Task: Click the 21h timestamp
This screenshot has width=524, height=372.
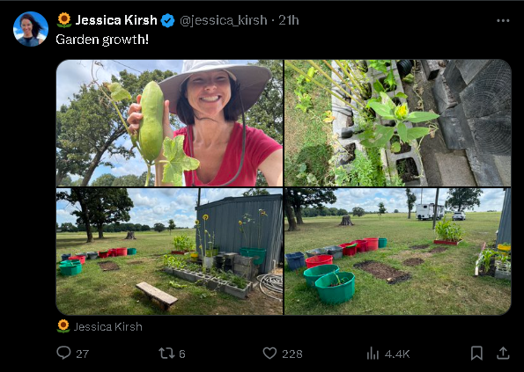Action: pos(289,20)
